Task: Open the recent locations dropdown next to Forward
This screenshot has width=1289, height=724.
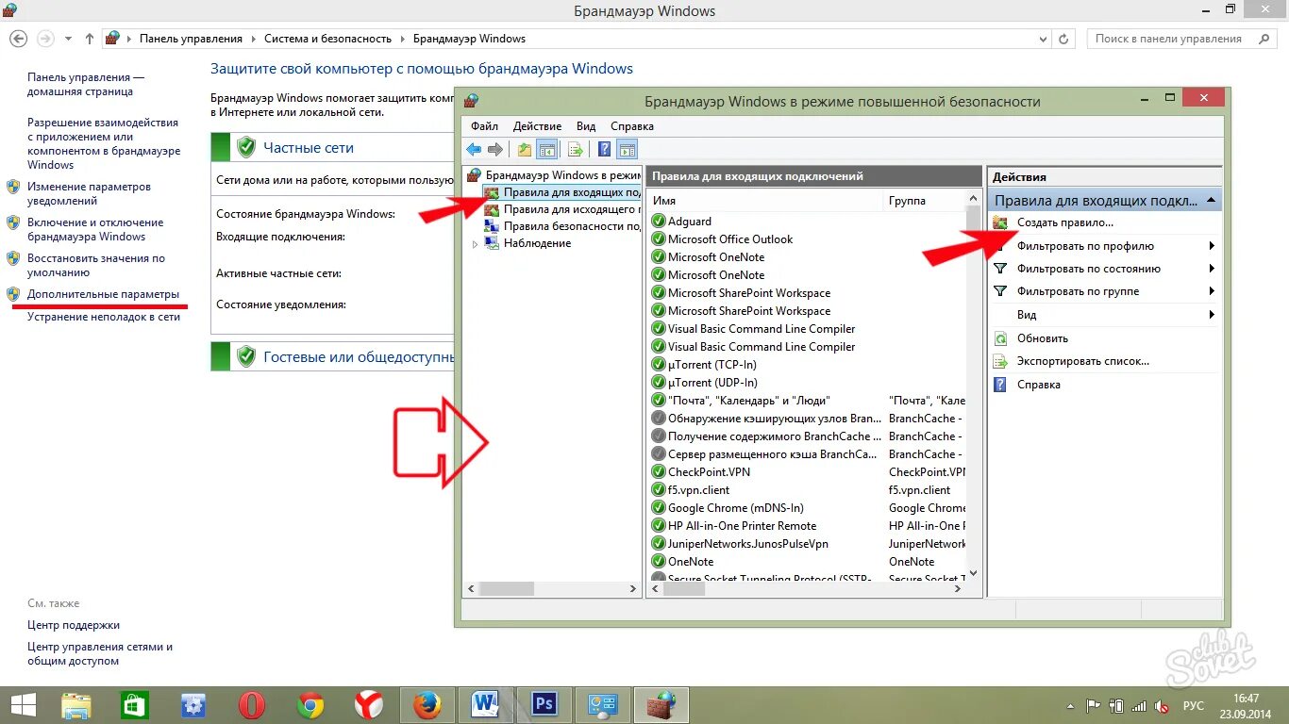Action: (68, 39)
